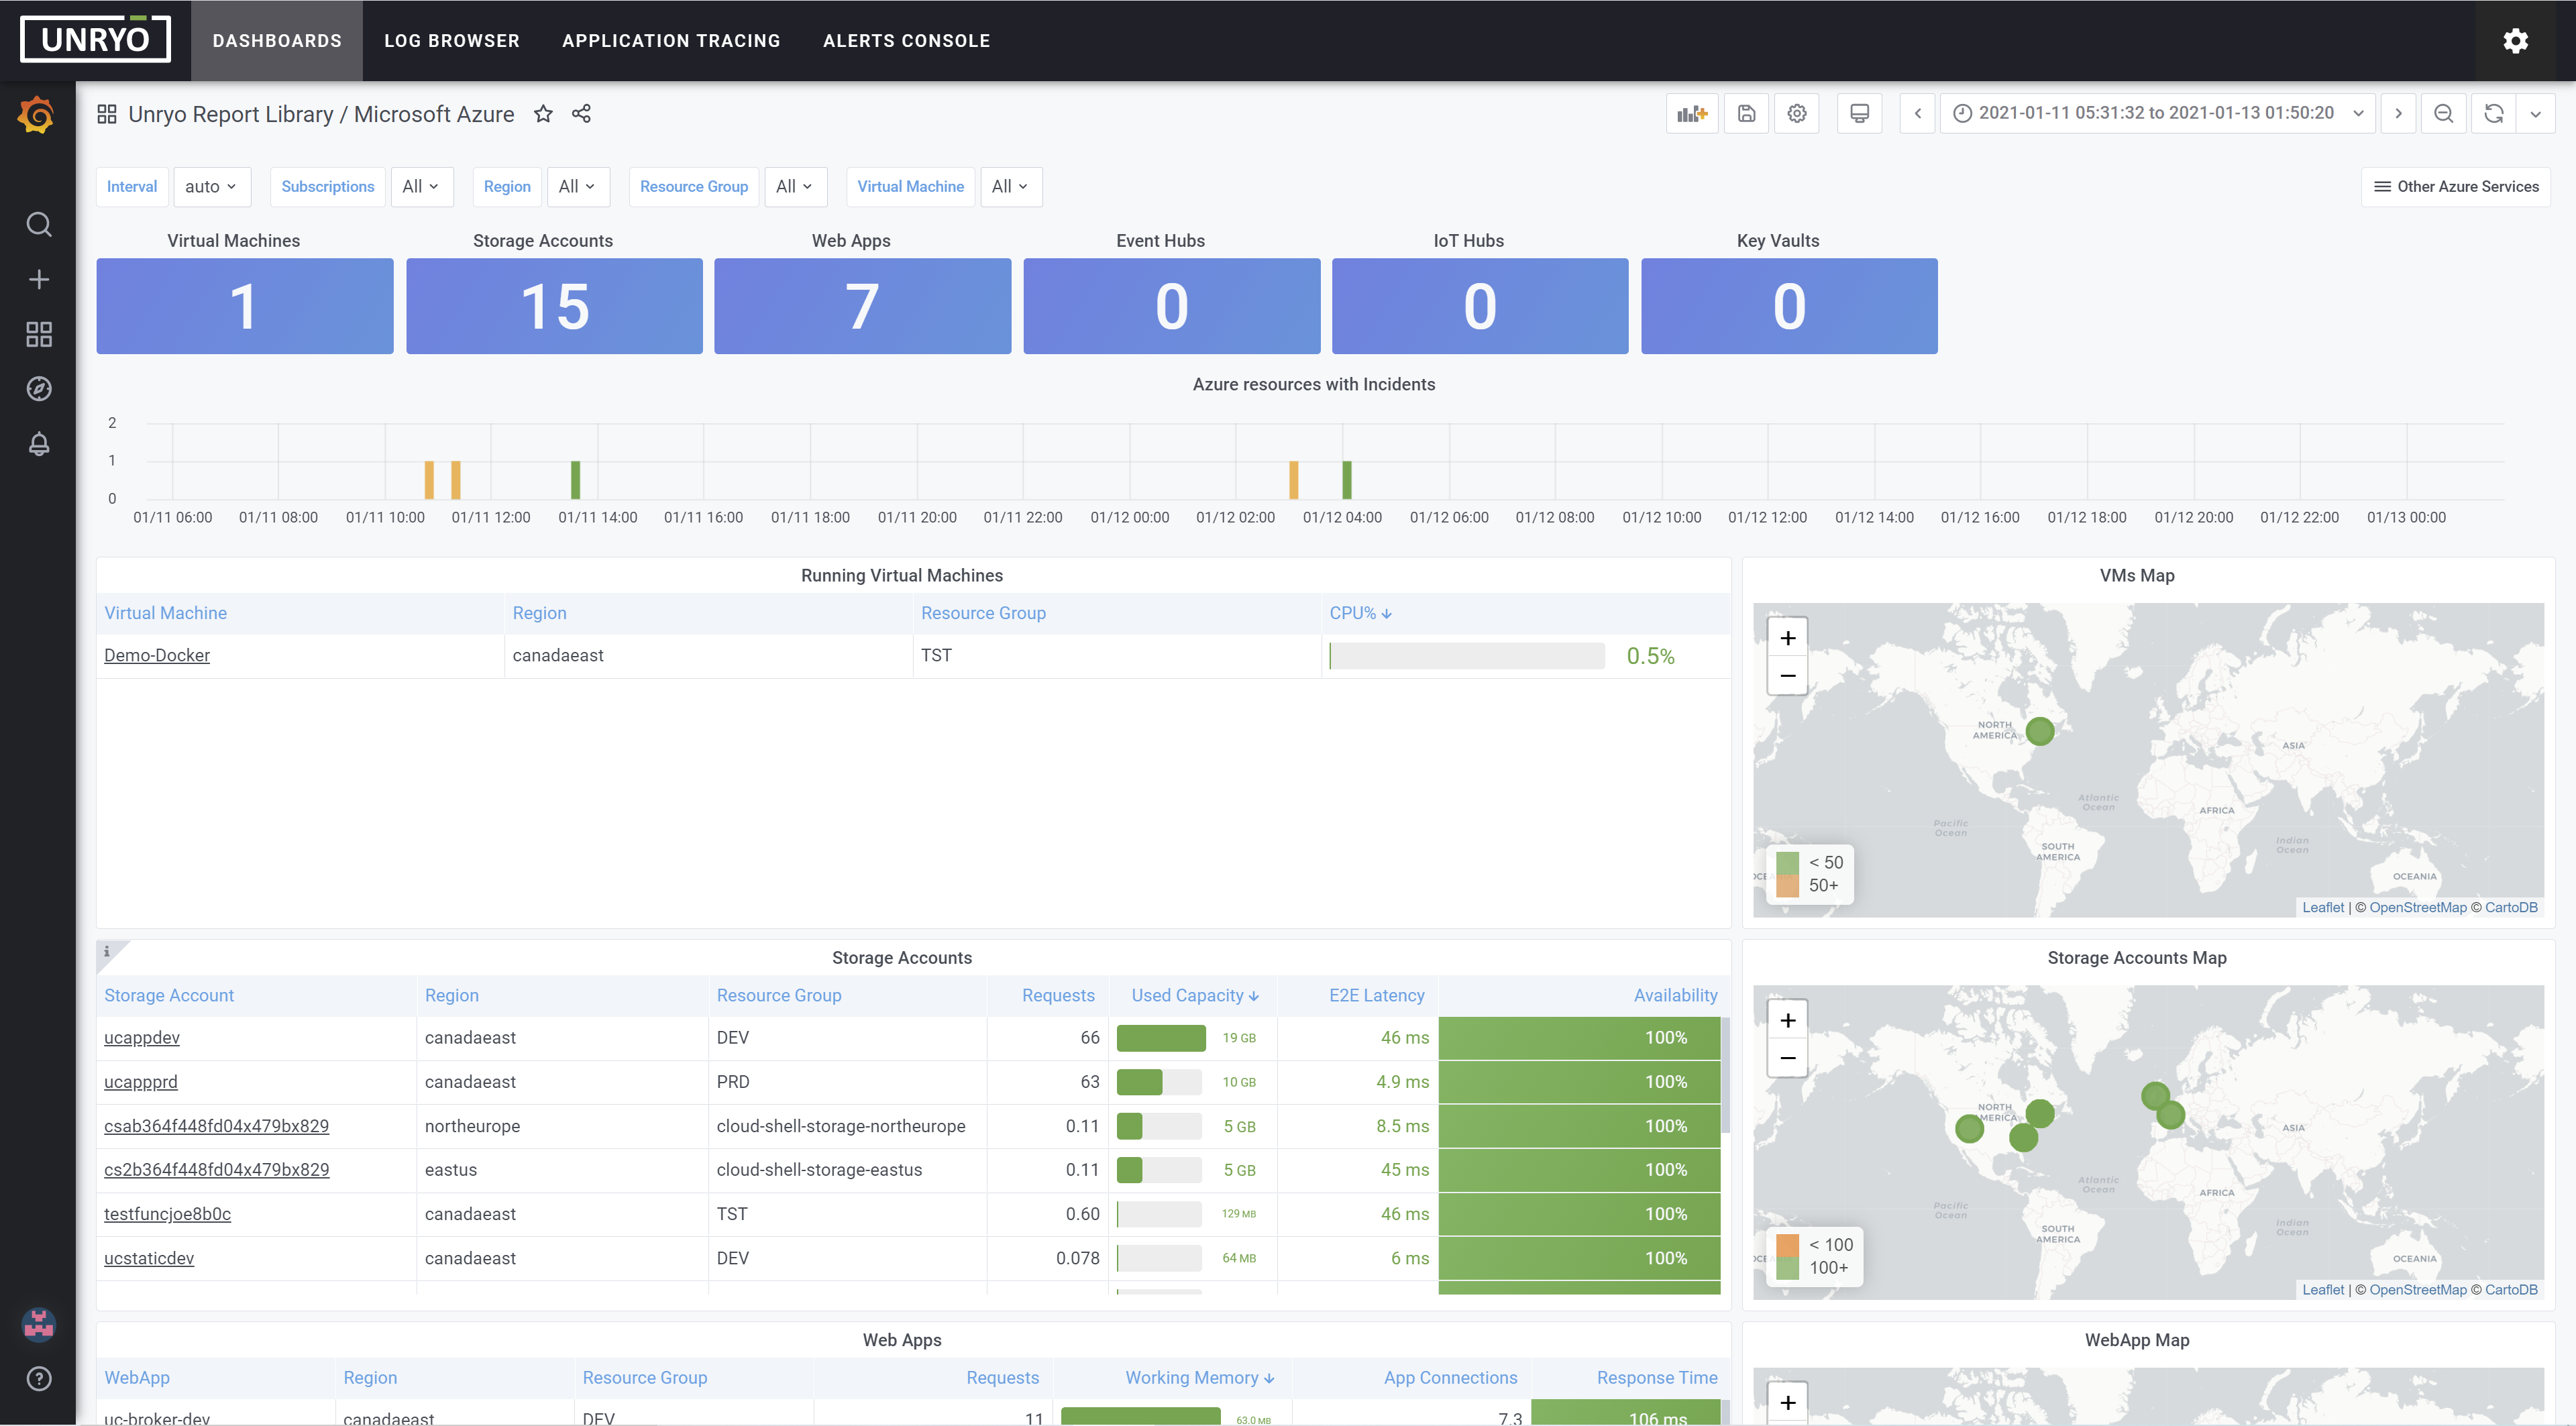Click the Web Apps count tile

(x=862, y=306)
